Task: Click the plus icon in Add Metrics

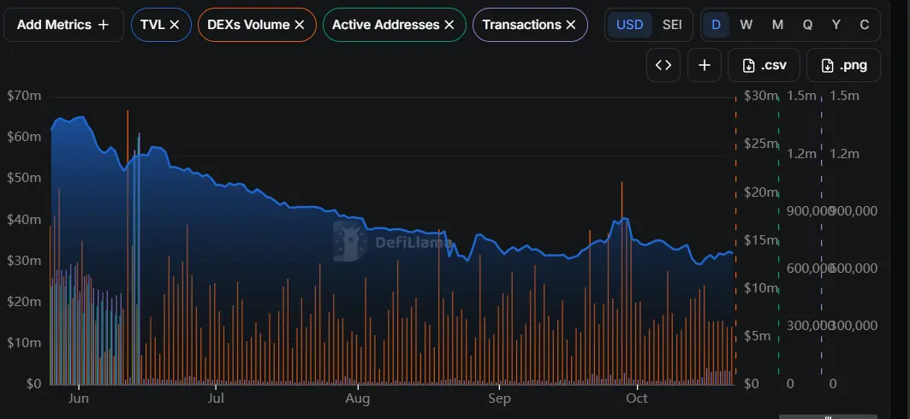Action: click(x=104, y=25)
